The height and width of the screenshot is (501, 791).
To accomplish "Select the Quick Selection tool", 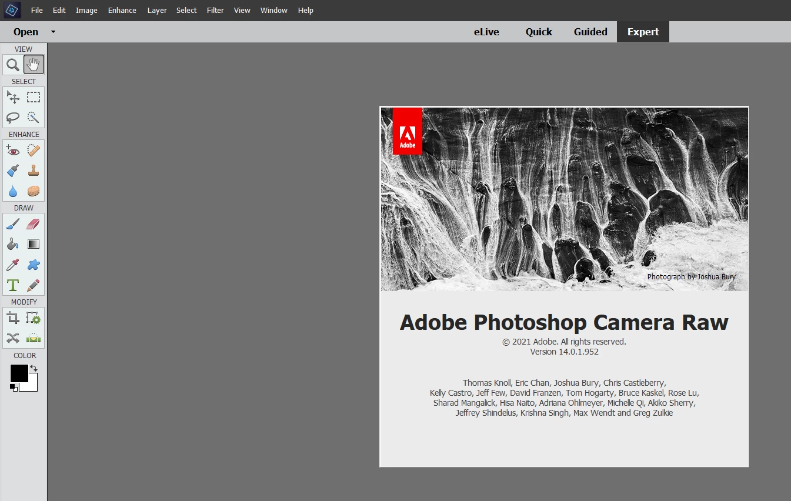I will (34, 118).
